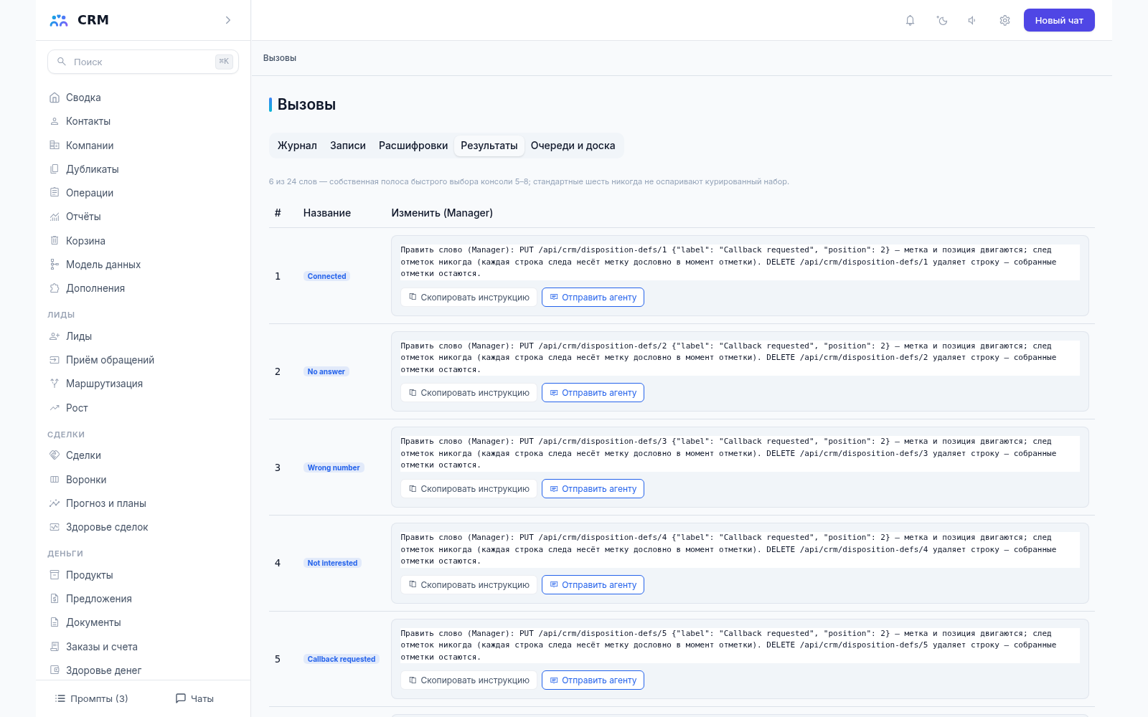Send Not interested instruction to agent
The image size is (1148, 717).
pos(593,585)
